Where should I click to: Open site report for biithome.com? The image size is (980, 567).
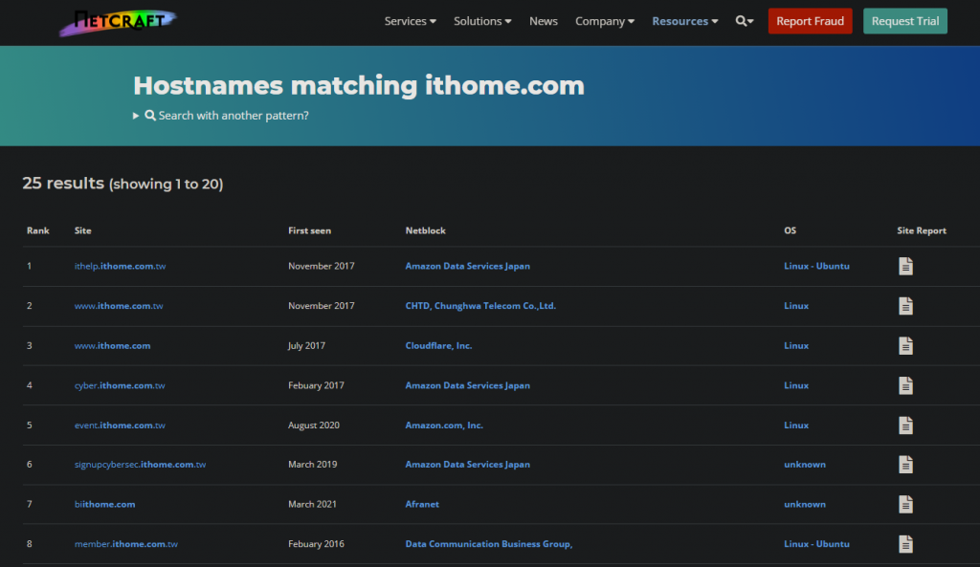905,505
